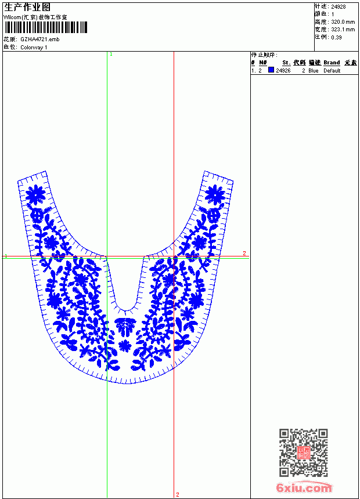Click the St. column header
Image resolution: width=360 pixels, height=499 pixels.
[x=286, y=63]
